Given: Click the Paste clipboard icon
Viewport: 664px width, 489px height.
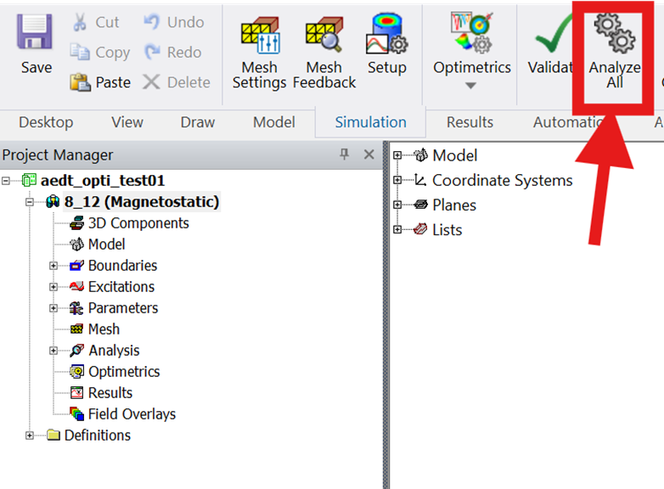Looking at the screenshot, I should coord(80,82).
